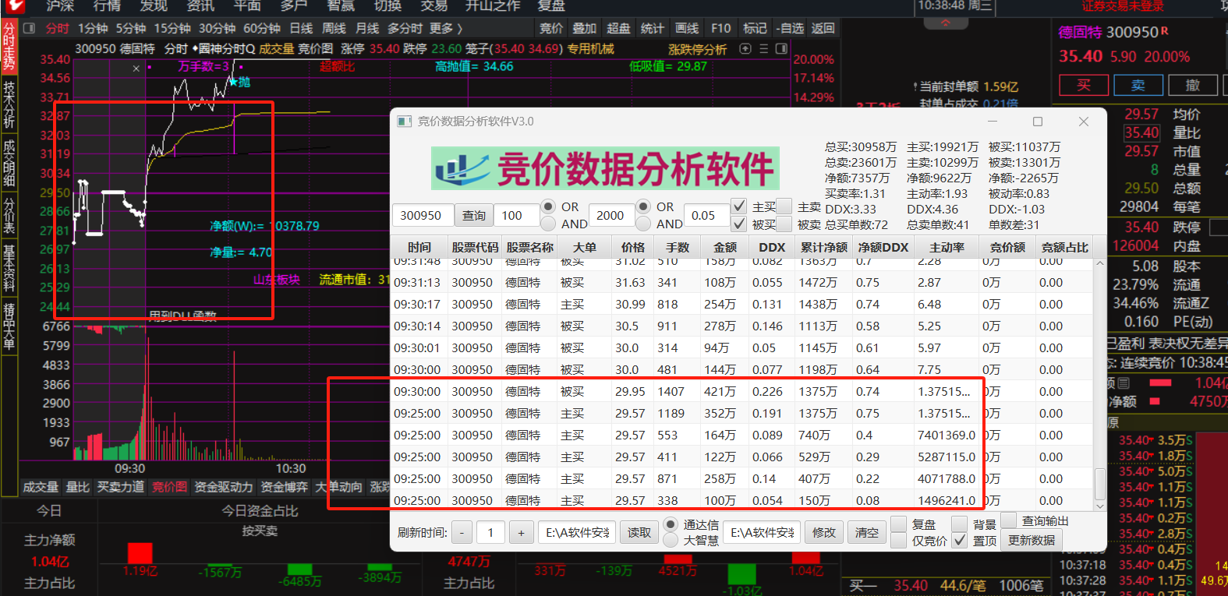Click the input field showing 2000
Image resolution: width=1228 pixels, height=596 pixels.
pyautogui.click(x=611, y=216)
